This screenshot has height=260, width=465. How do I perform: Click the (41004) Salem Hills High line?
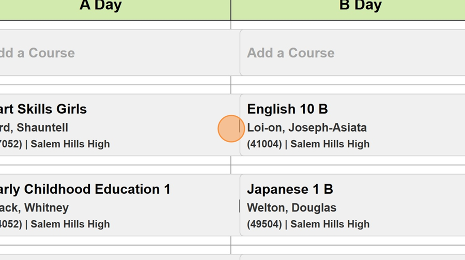pyautogui.click(x=308, y=144)
